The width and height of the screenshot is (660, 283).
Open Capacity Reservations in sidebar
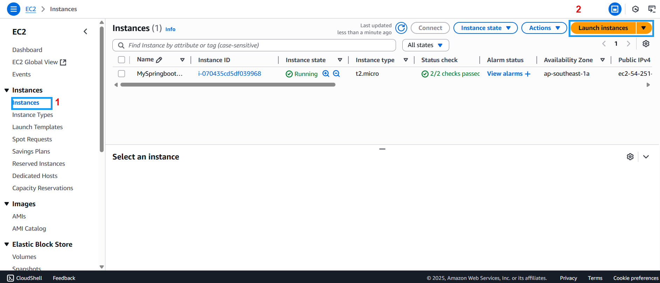point(43,188)
